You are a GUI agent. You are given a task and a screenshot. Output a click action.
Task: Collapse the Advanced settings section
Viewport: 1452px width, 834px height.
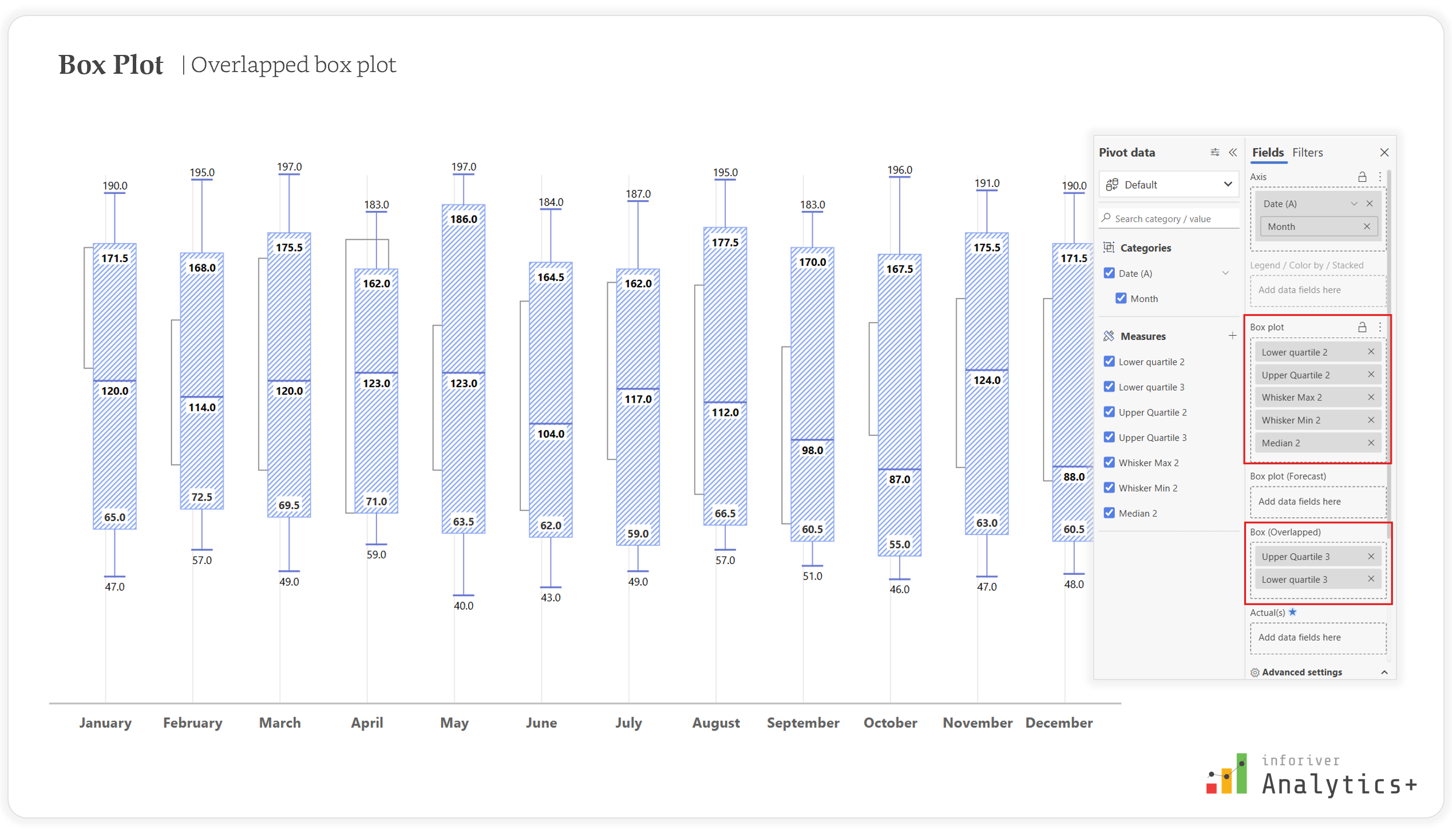tap(1384, 672)
